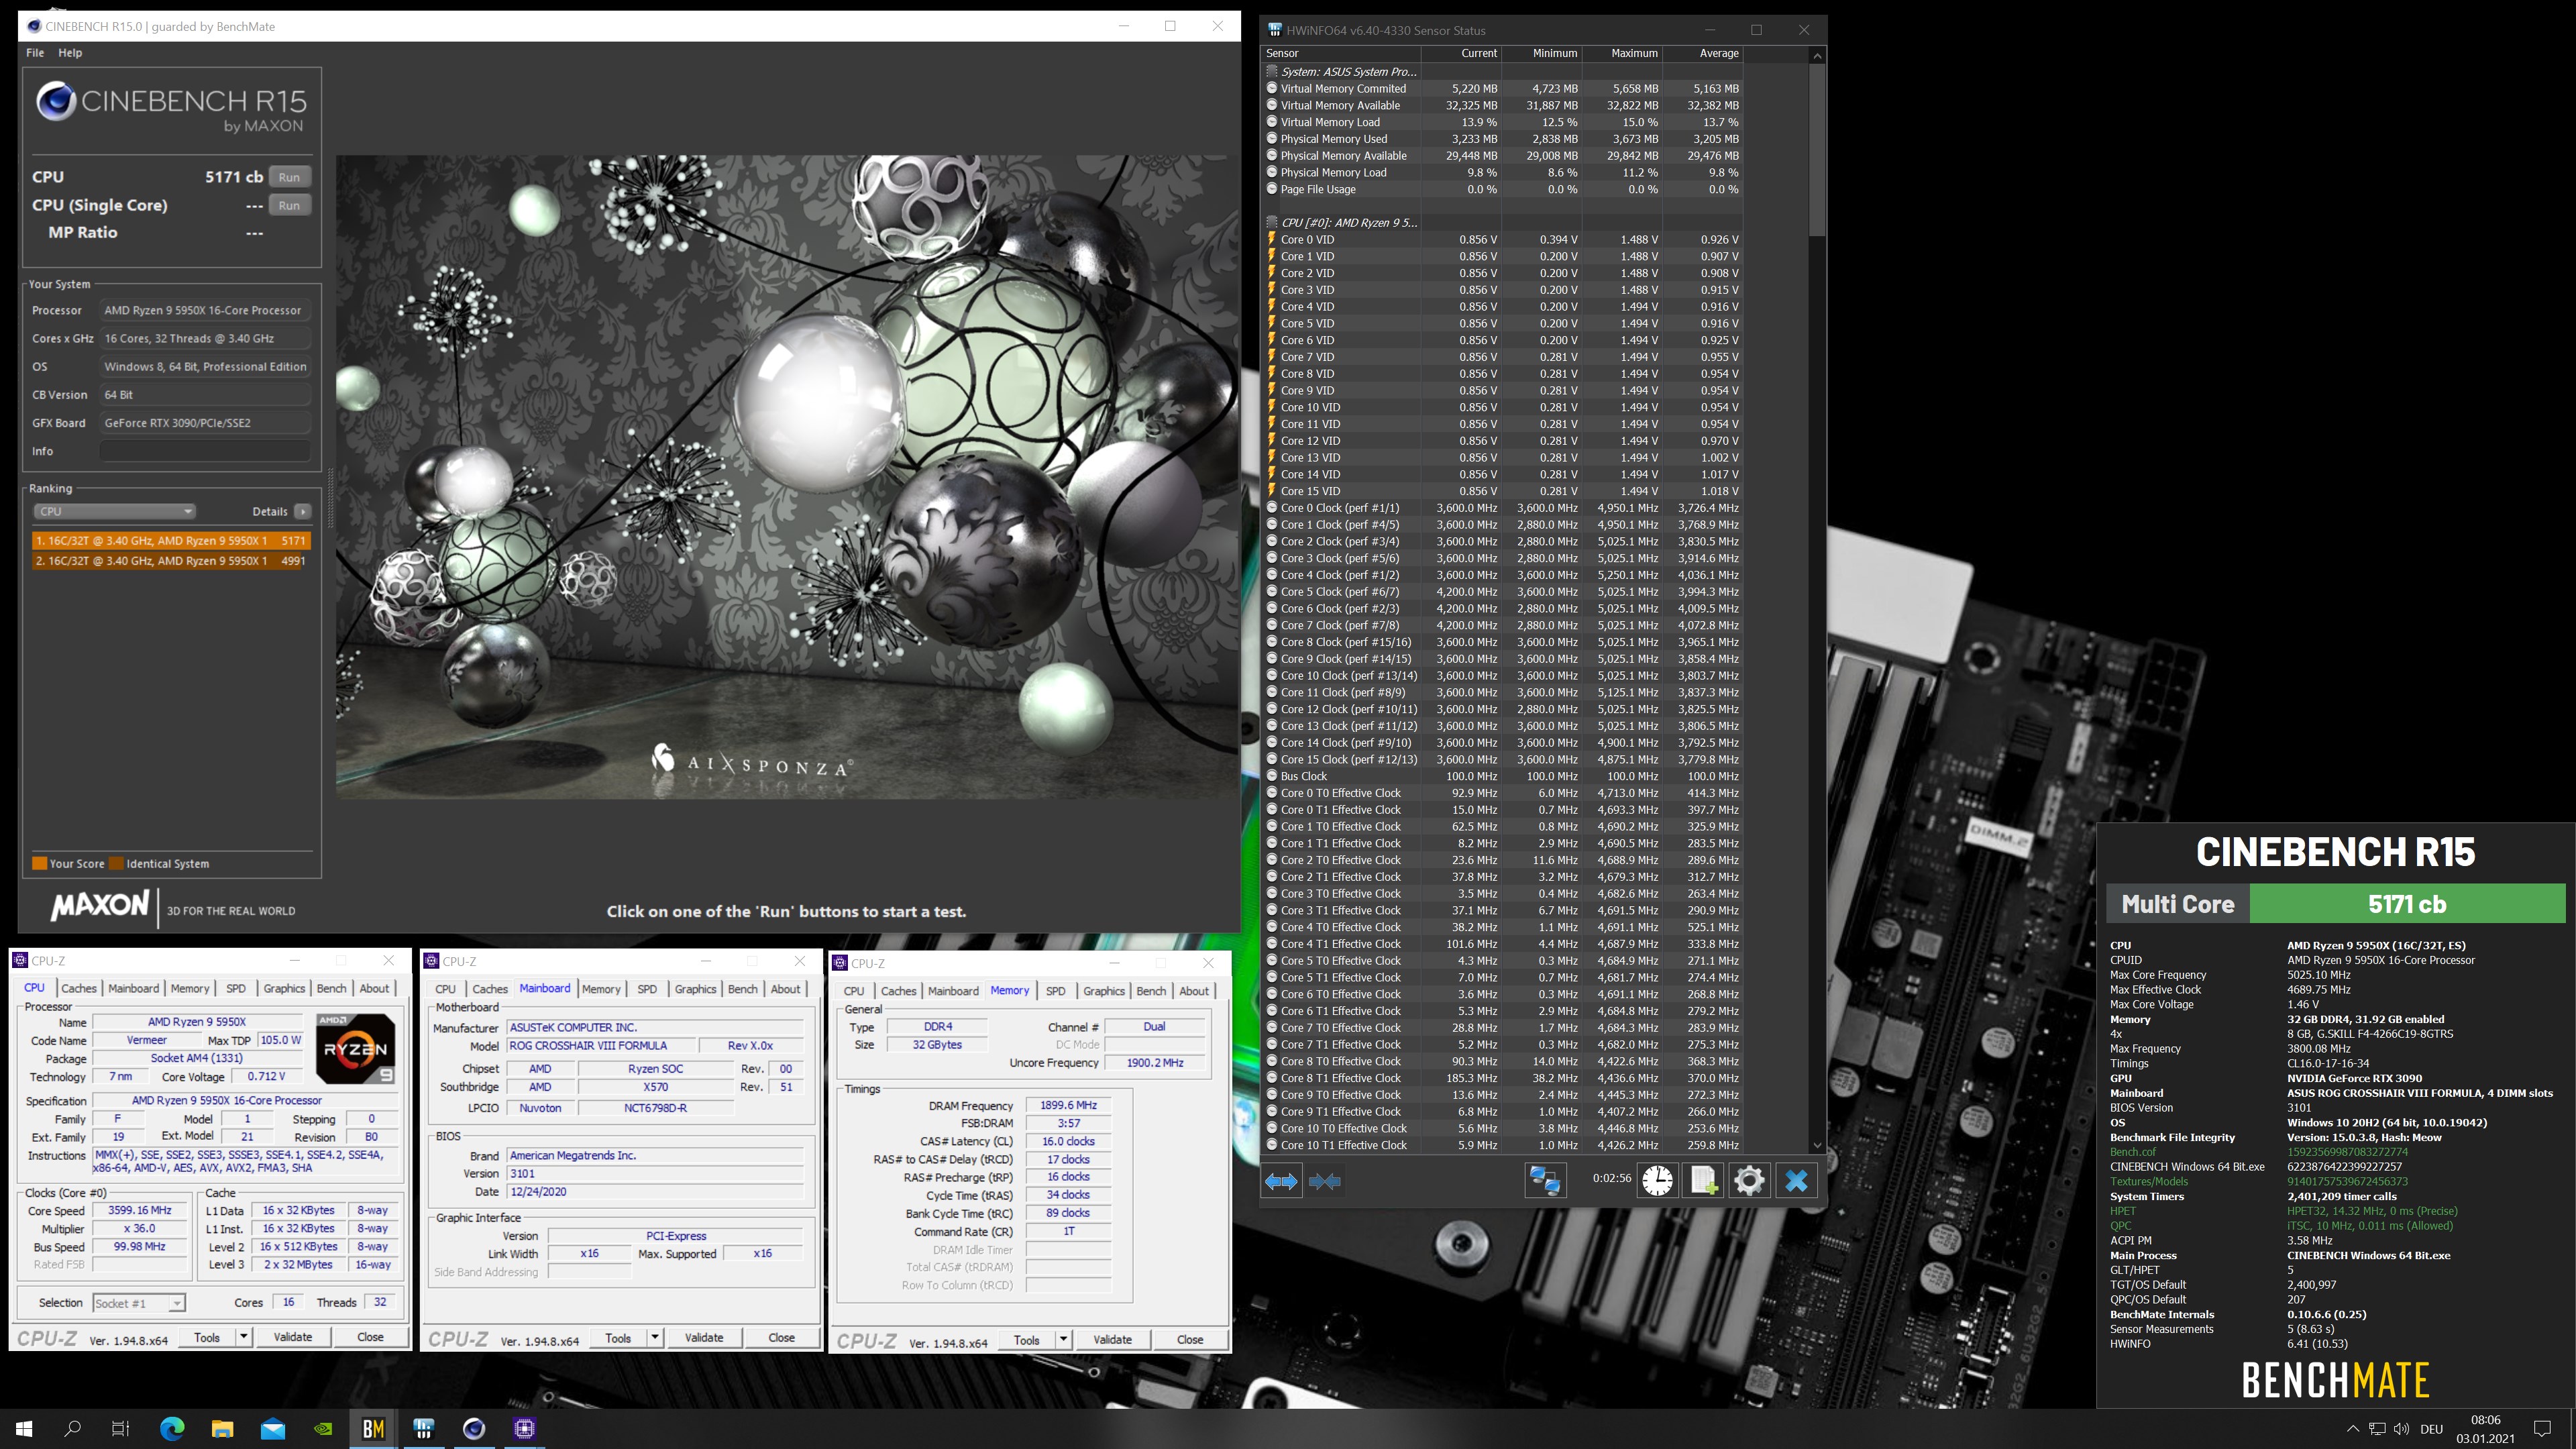
Task: Select ranking entry scoring 4991
Action: tap(171, 561)
